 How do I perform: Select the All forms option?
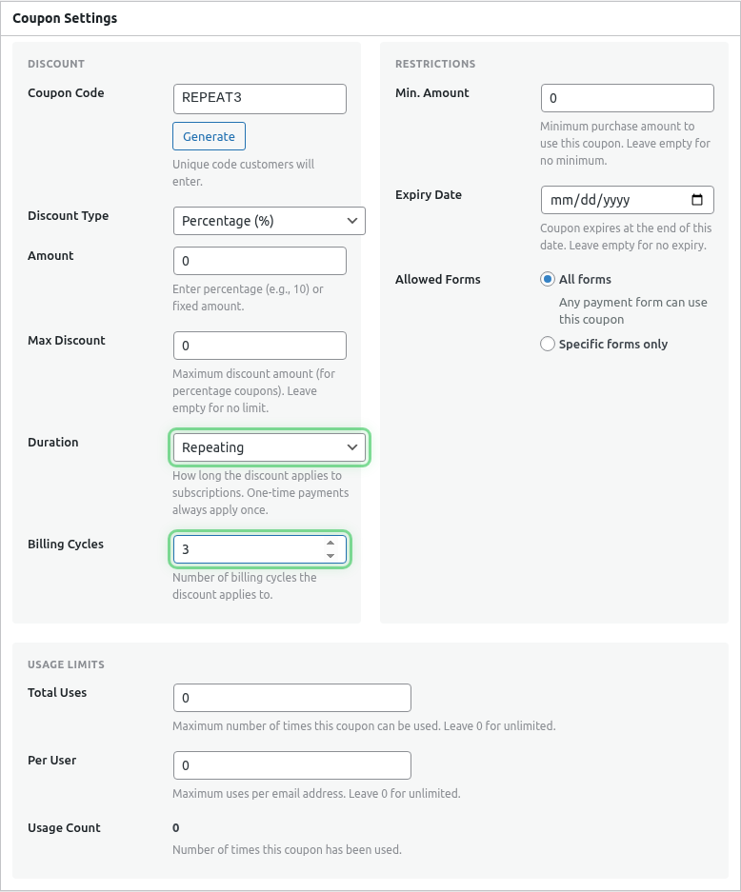(548, 278)
